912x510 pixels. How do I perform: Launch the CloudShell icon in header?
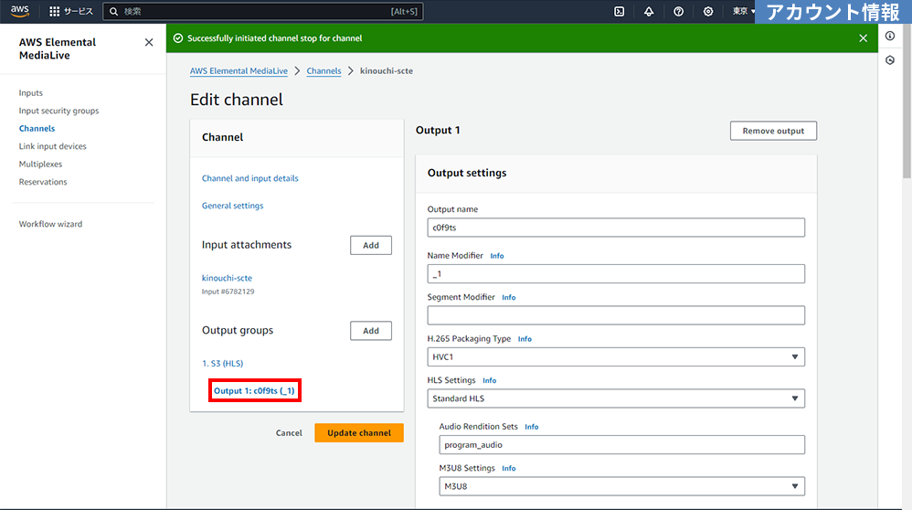(x=619, y=12)
